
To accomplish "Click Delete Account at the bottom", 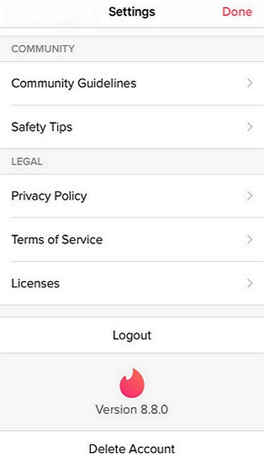I will coord(132,448).
